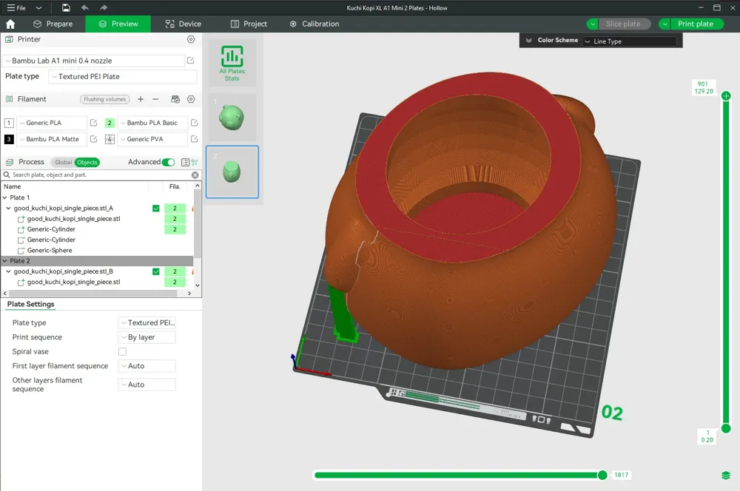Click the compare presets icon beside Advanced
740x491 pixels.
pyautogui.click(x=195, y=162)
